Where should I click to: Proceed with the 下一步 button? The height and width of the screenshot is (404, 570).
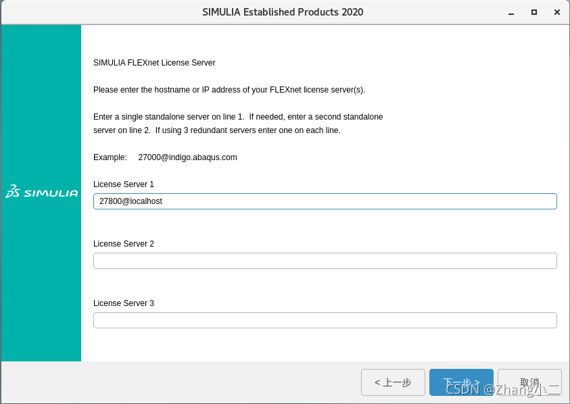tap(461, 382)
